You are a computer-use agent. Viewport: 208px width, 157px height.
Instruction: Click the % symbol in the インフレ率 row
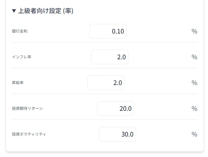tap(194, 57)
